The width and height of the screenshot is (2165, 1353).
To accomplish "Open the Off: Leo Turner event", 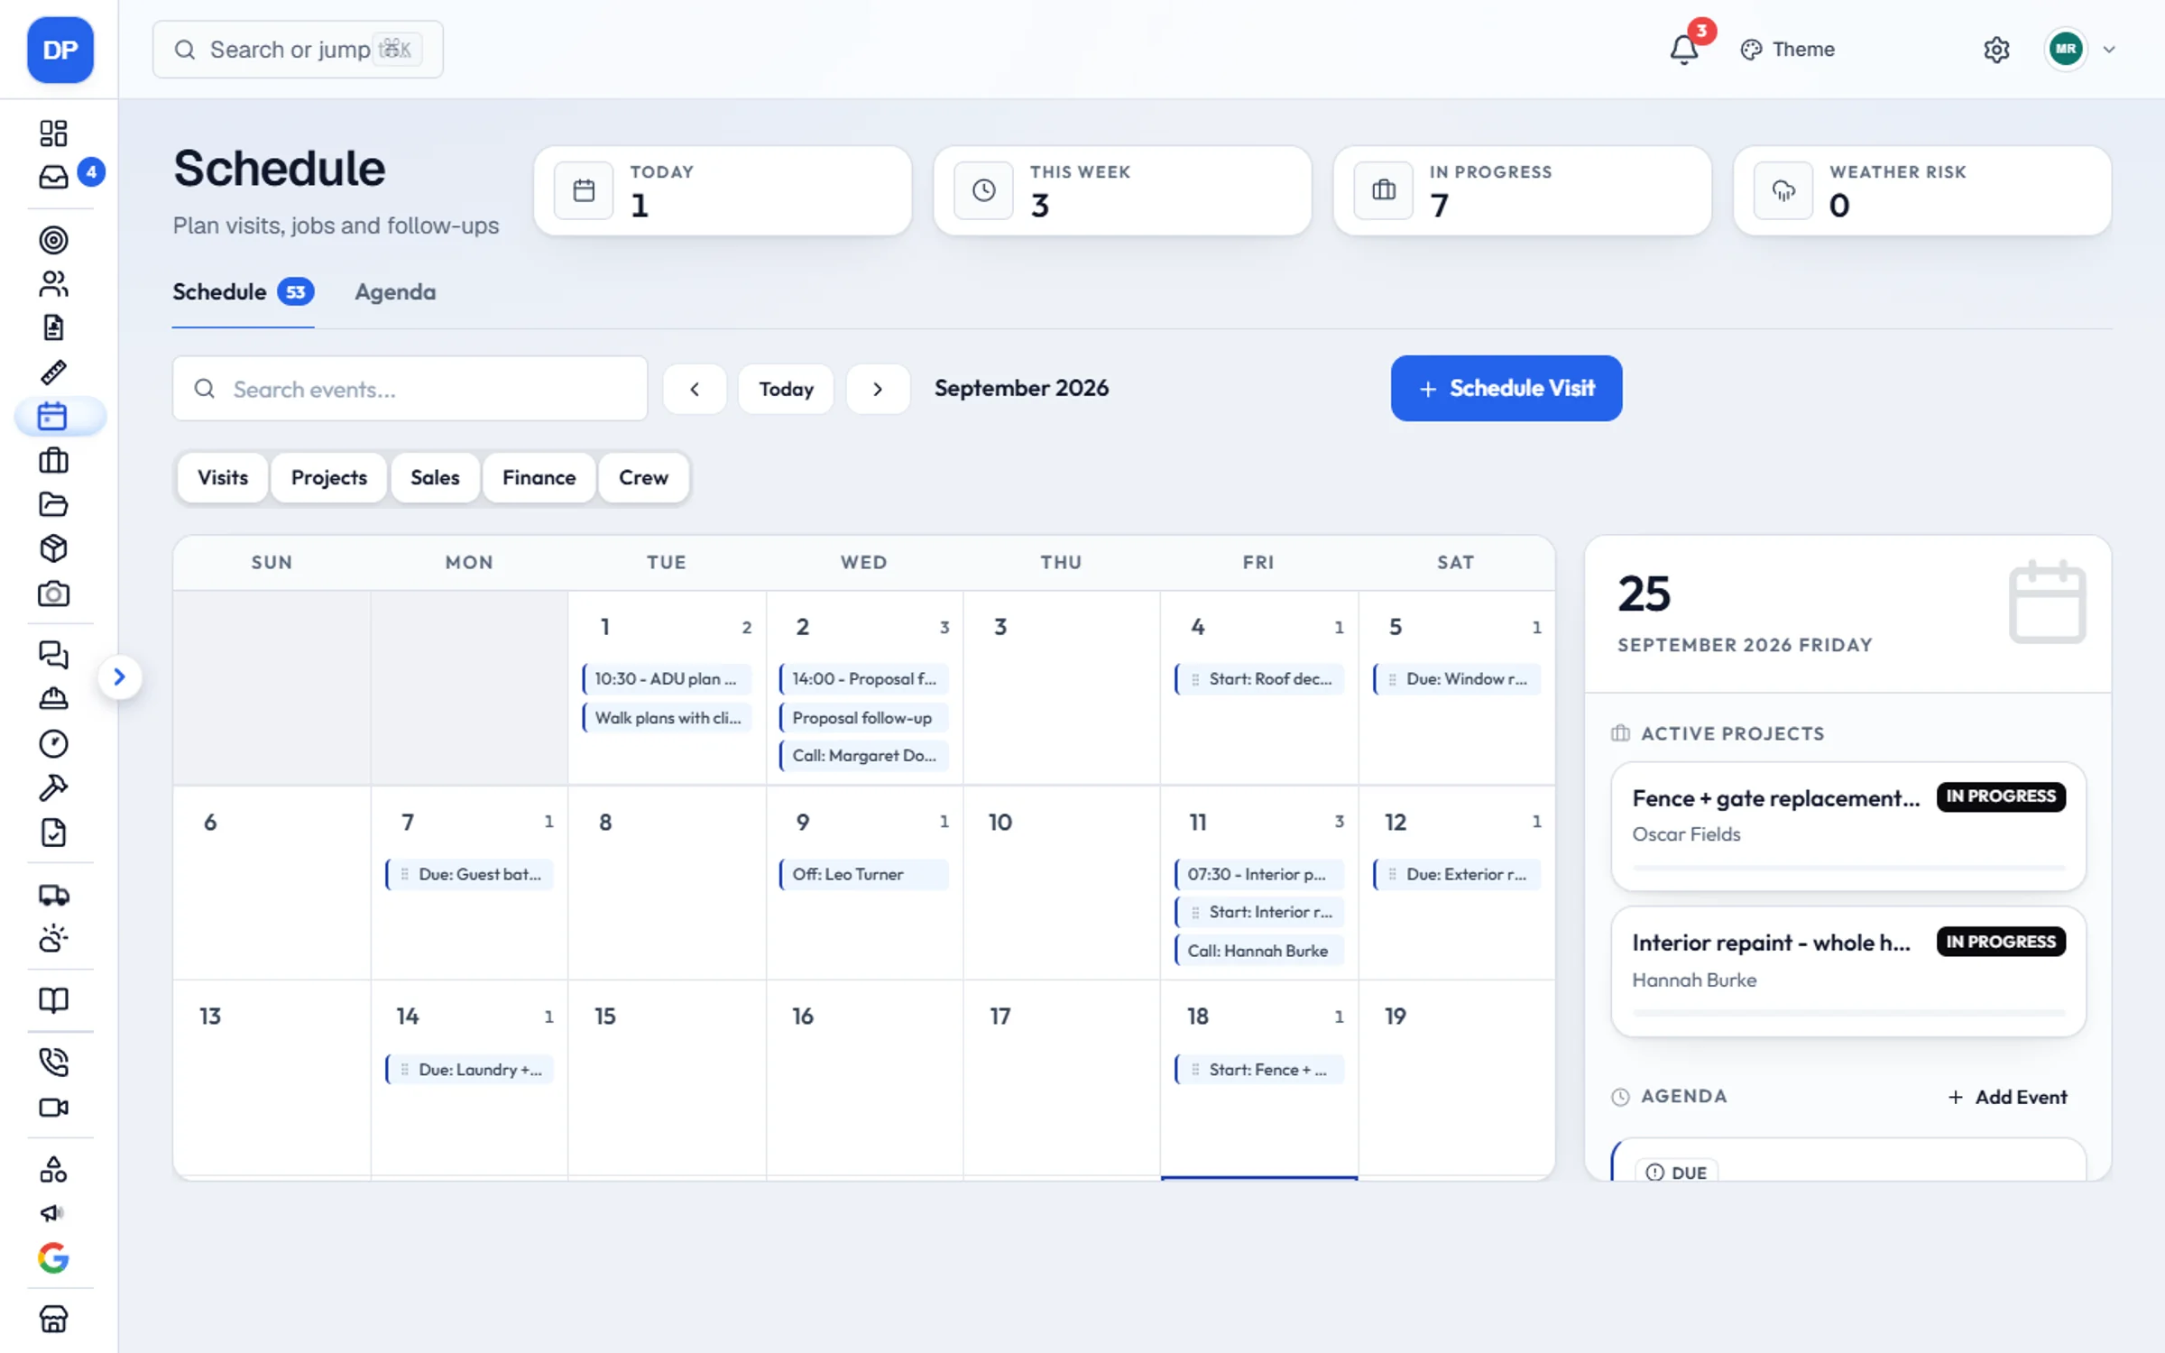I will click(x=864, y=875).
